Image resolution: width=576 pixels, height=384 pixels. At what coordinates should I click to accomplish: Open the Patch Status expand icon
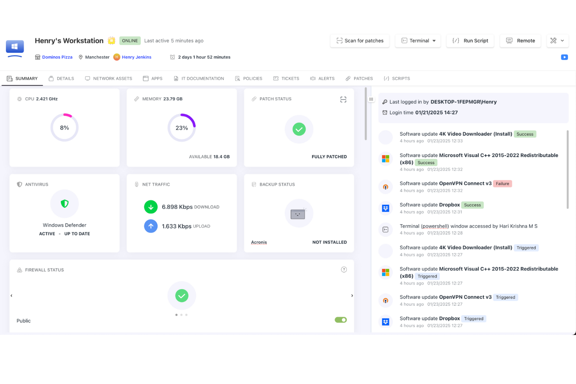pyautogui.click(x=343, y=99)
